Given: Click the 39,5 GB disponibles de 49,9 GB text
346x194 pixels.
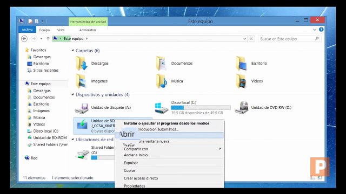Looking at the screenshot, I should pos(197,113).
